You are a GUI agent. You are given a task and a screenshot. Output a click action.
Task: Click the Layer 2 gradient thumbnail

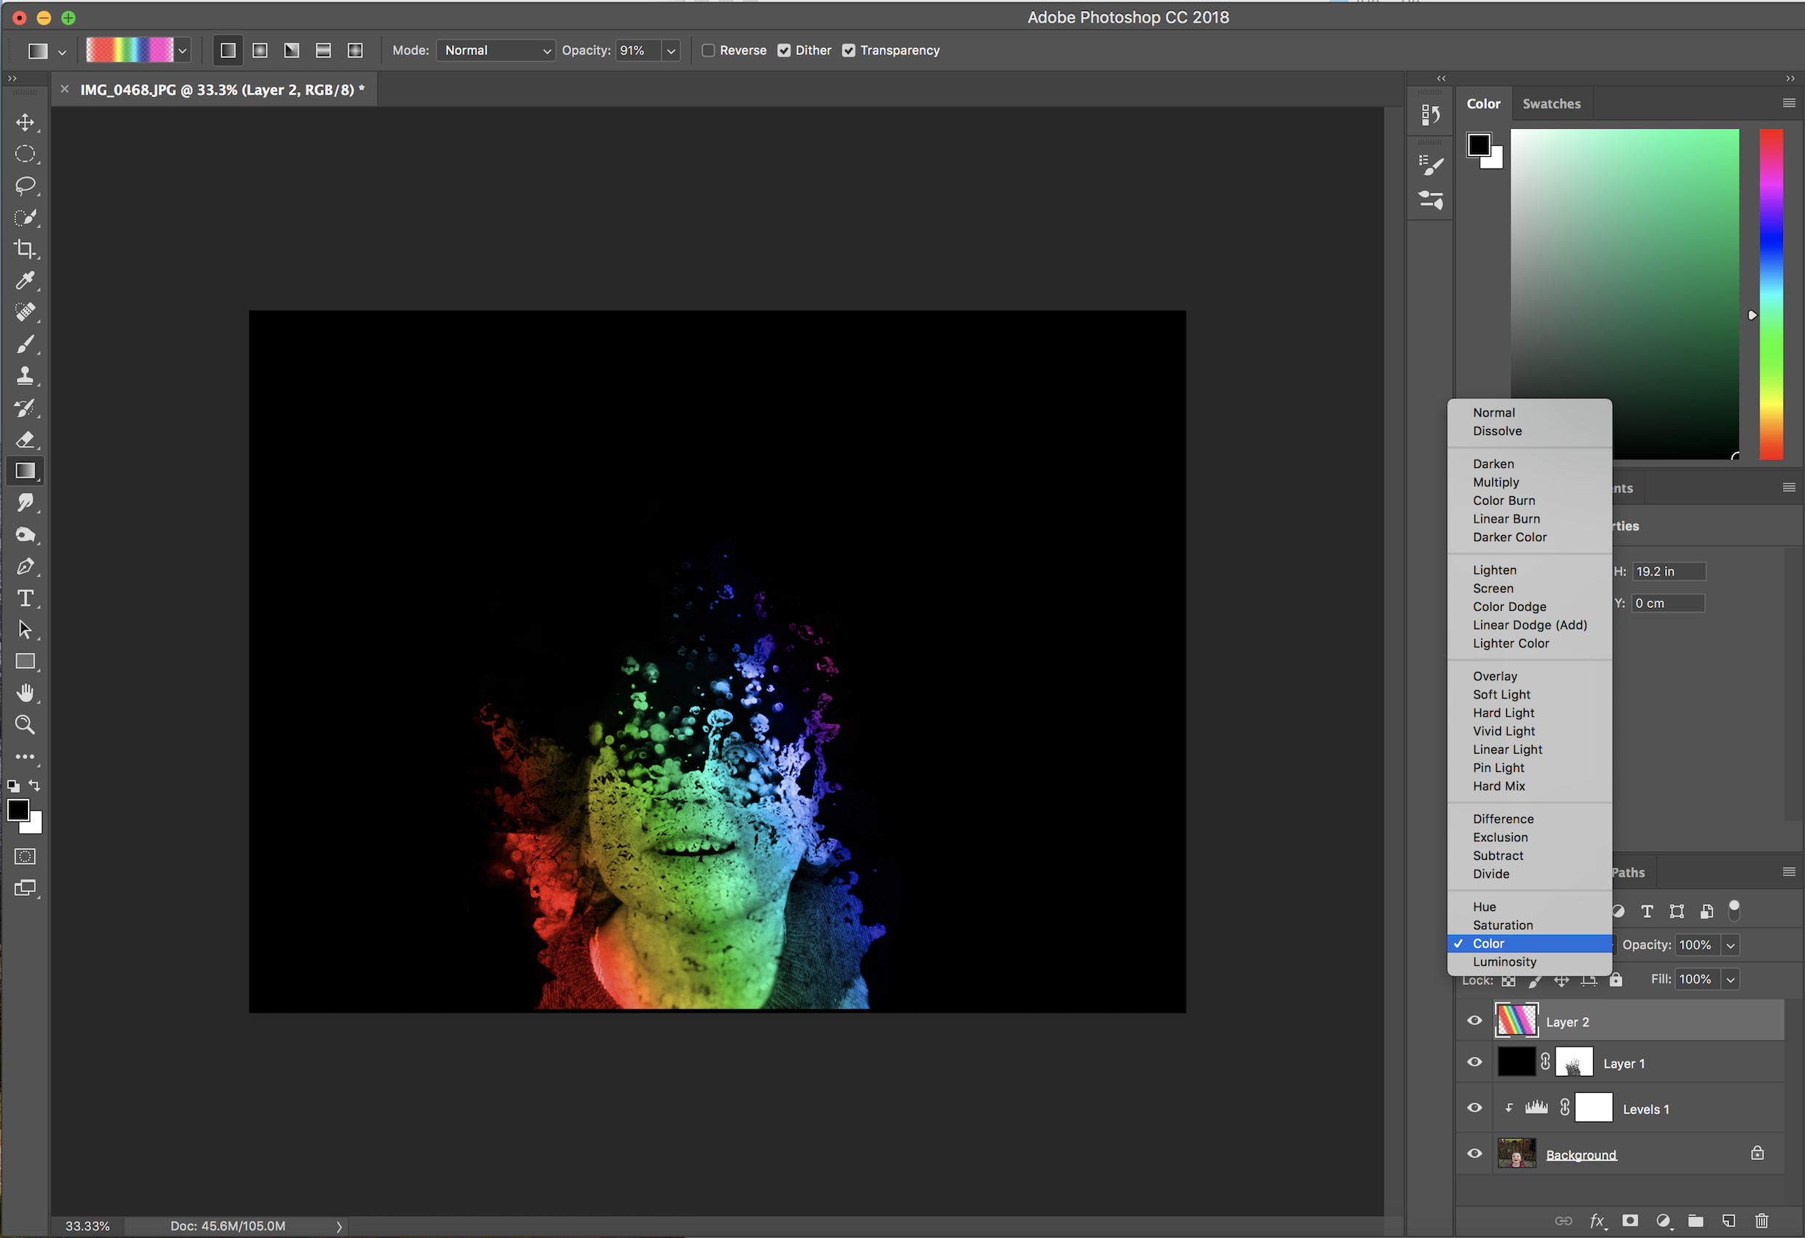click(x=1516, y=1022)
